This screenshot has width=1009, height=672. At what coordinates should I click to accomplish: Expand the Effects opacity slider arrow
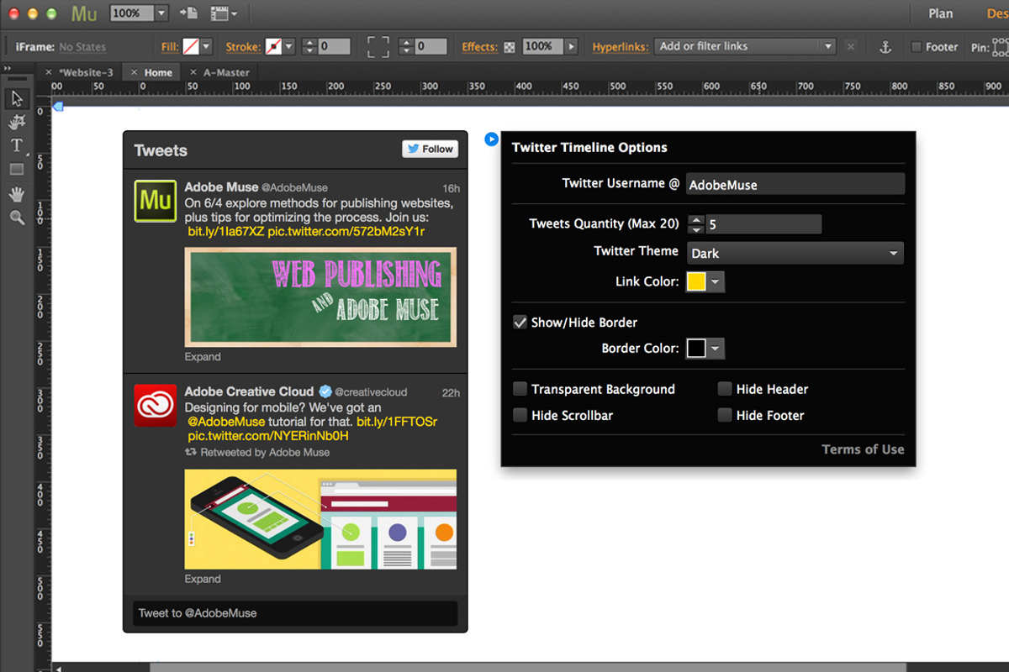[572, 47]
